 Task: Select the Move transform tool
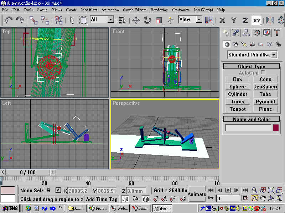coord(136,20)
